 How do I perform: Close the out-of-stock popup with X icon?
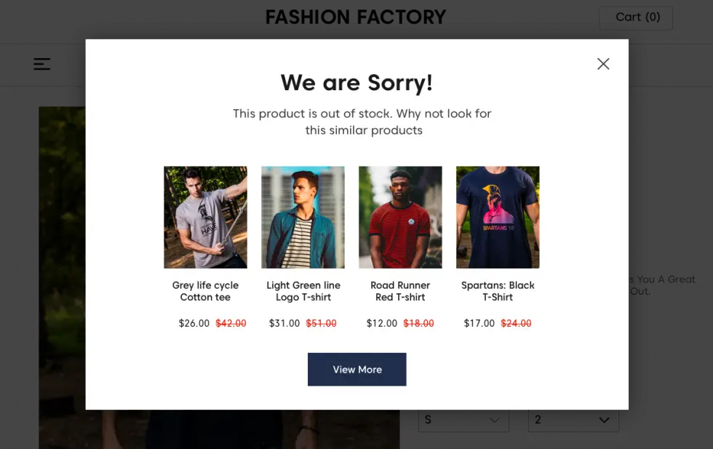pos(603,64)
